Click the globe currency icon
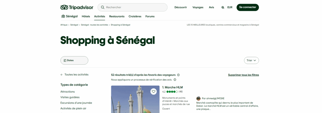 pos(223,7)
